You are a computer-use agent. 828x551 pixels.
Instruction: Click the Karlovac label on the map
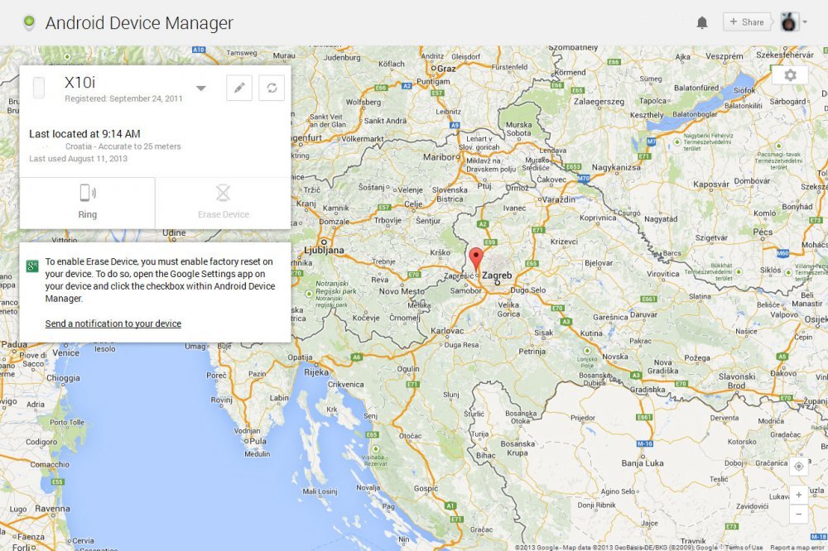click(x=447, y=331)
